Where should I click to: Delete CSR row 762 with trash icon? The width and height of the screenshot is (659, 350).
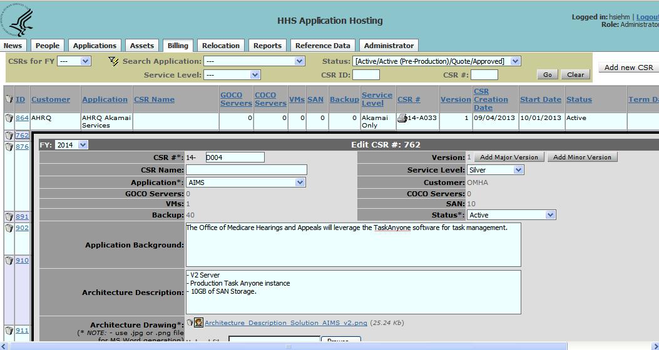click(x=9, y=136)
